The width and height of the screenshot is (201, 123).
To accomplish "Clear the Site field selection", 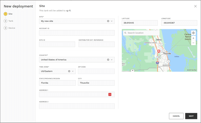I will [x=108, y=21].
